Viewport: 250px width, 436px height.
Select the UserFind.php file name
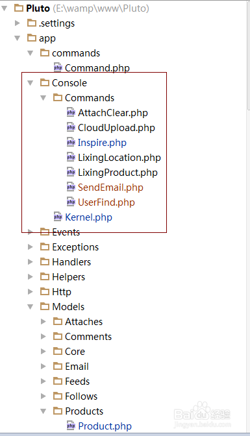pyautogui.click(x=106, y=202)
